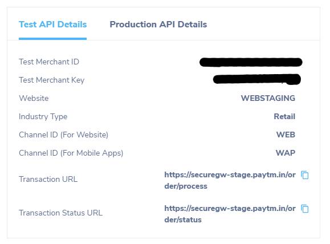Open the securegw-stage order/status URL
330x244 pixels.
coord(230,214)
